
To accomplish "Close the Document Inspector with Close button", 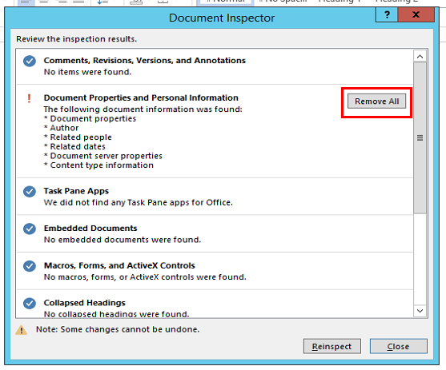I will 398,346.
